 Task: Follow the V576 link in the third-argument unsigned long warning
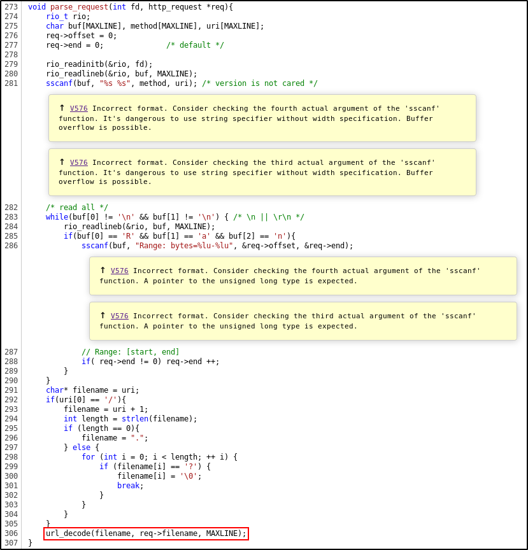coord(119,316)
